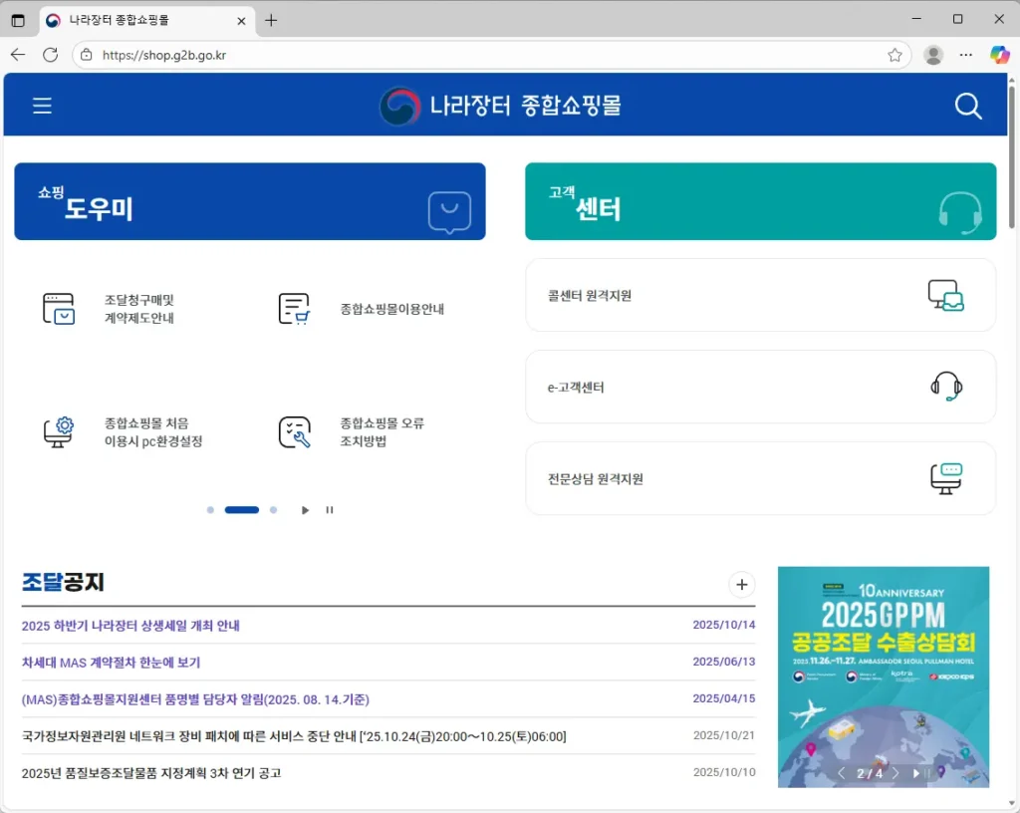Image resolution: width=1020 pixels, height=813 pixels.
Task: Pause the 쇼핑도우미 carousel slideshow
Action: pyautogui.click(x=330, y=510)
